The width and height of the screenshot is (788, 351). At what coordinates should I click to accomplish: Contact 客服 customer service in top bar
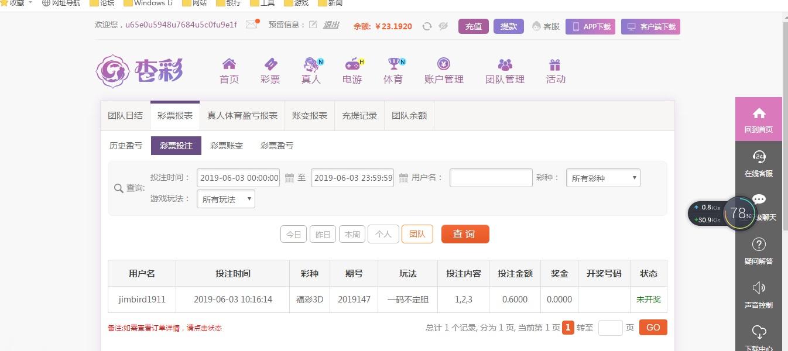546,26
